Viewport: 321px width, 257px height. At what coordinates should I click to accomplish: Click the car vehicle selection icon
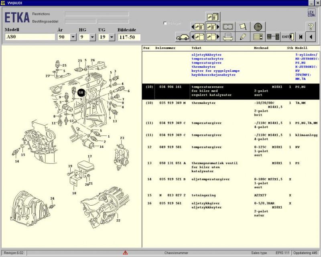pos(183,37)
